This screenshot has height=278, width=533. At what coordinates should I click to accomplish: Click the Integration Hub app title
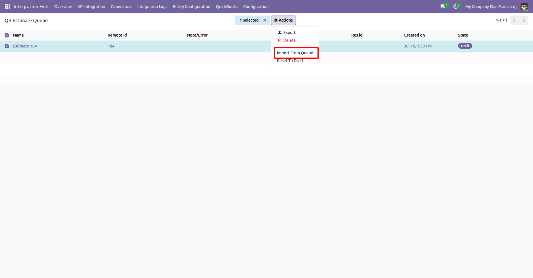coord(31,7)
